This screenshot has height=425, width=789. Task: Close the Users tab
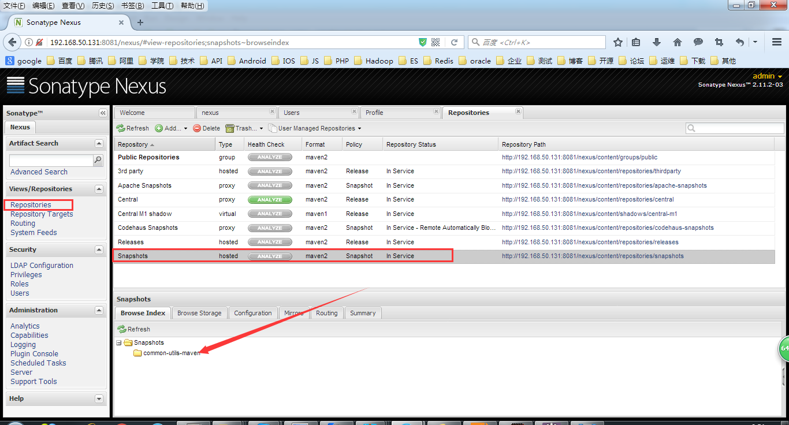click(354, 111)
